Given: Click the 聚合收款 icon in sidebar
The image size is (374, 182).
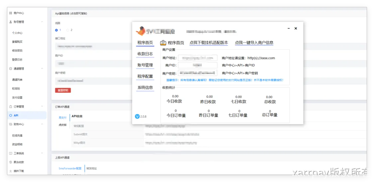Looking at the screenshot, I should (11, 162).
